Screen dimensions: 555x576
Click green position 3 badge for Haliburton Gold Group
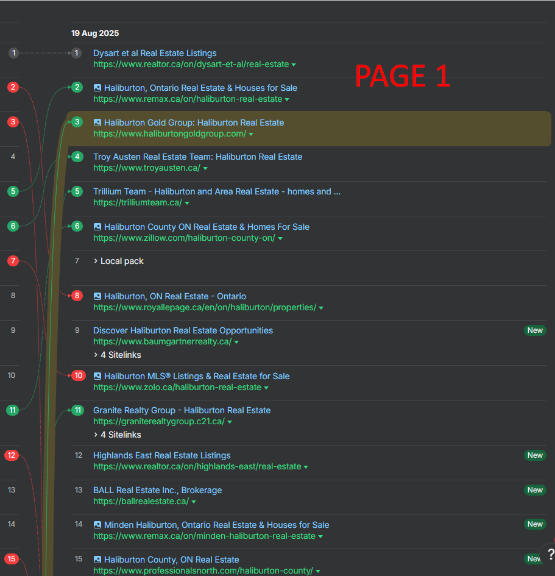77,122
